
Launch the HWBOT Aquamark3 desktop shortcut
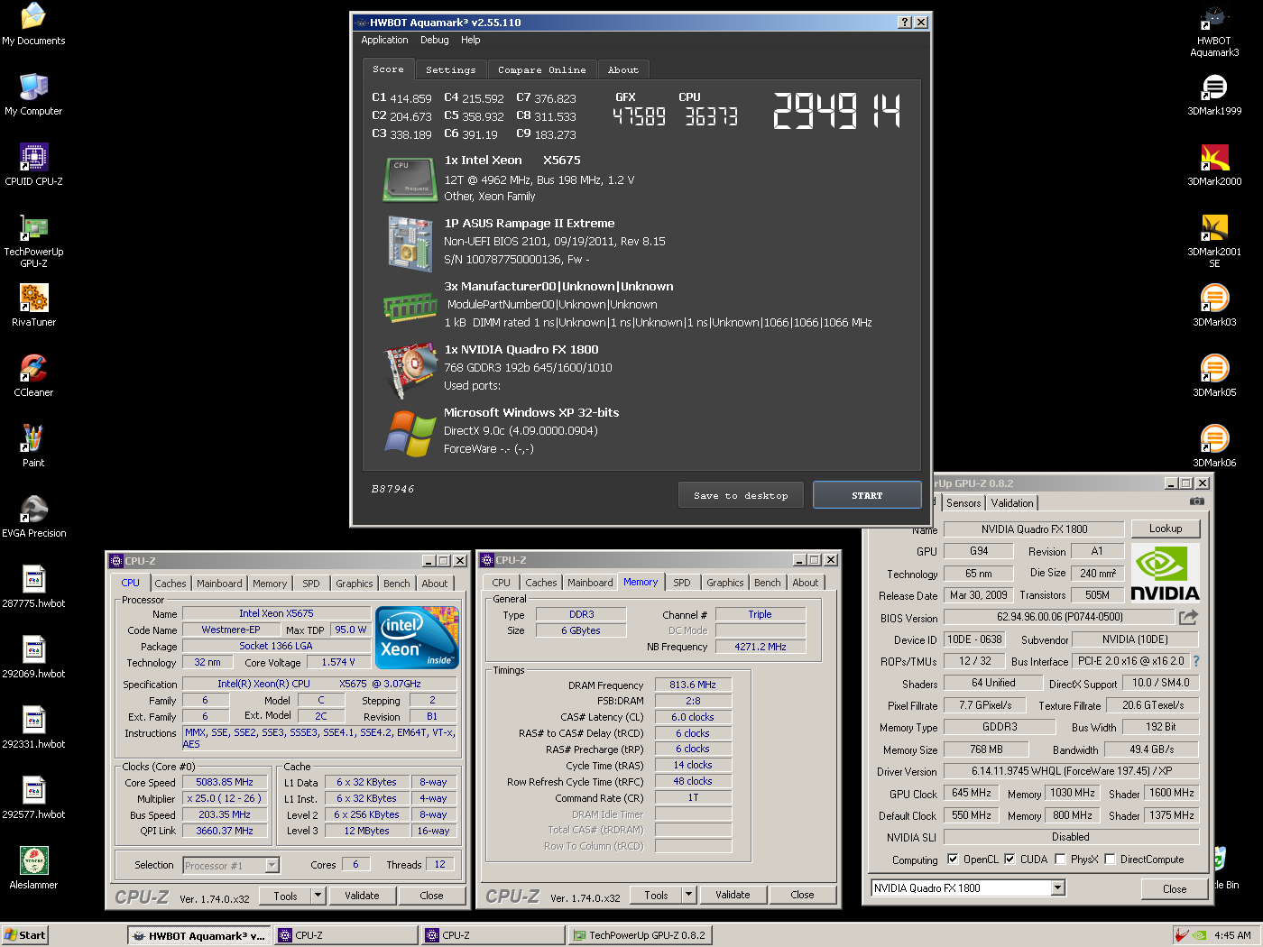coord(1214,31)
